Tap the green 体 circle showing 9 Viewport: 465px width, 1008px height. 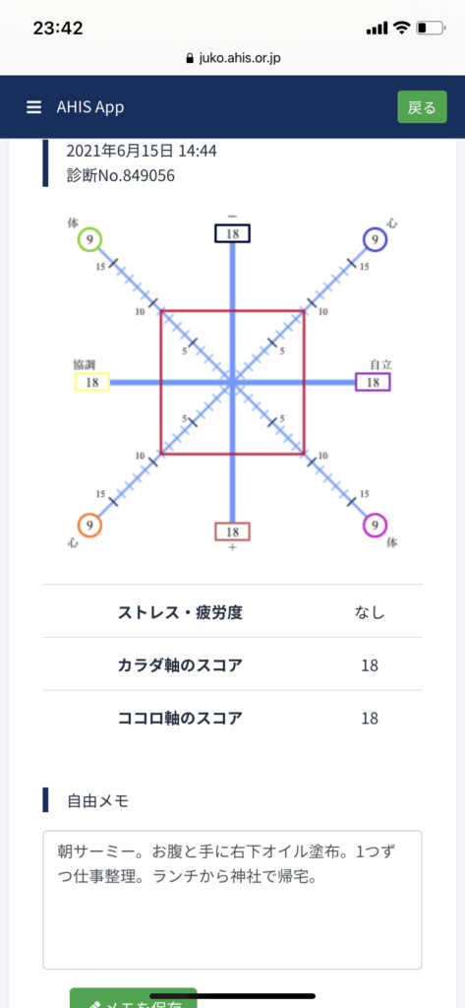(x=89, y=240)
